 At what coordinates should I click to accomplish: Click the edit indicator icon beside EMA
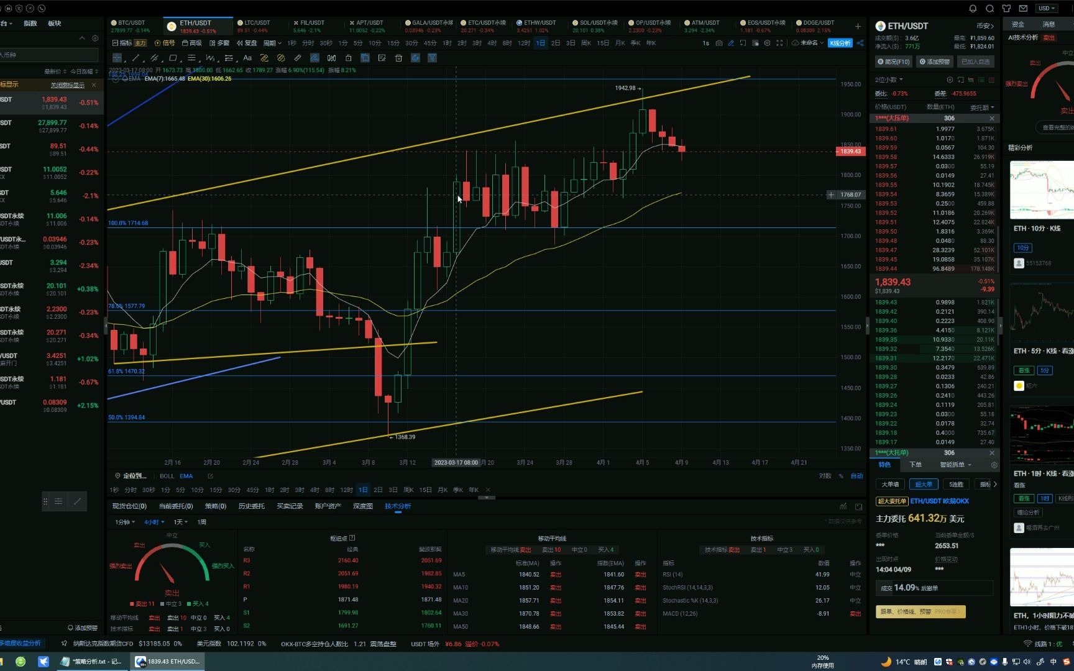click(x=210, y=476)
